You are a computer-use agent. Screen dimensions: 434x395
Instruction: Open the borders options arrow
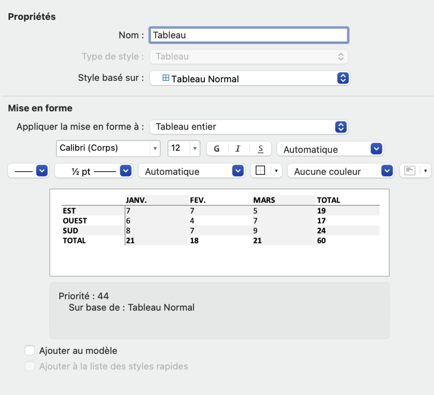[x=276, y=171]
